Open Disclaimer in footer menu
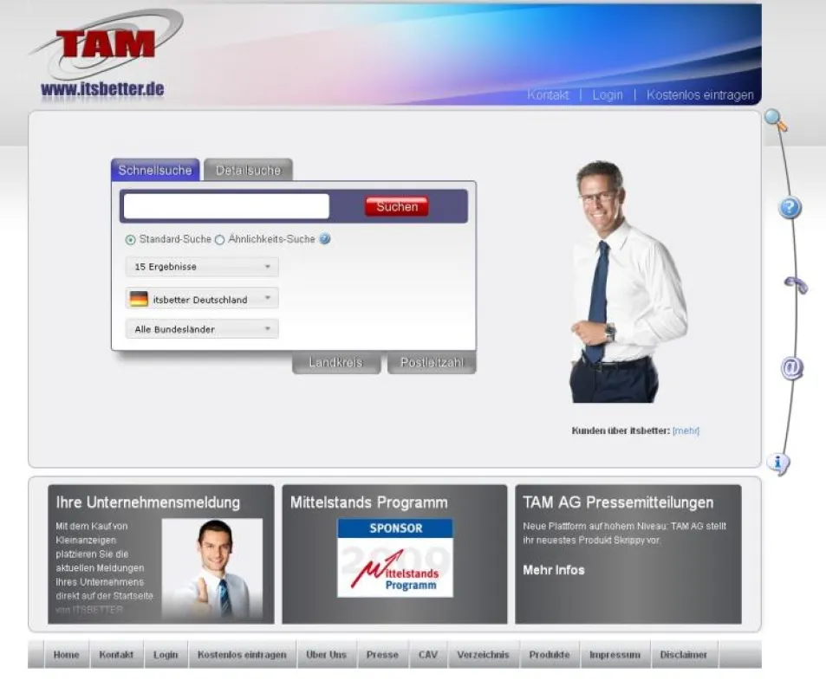The width and height of the screenshot is (826, 693). (x=684, y=655)
